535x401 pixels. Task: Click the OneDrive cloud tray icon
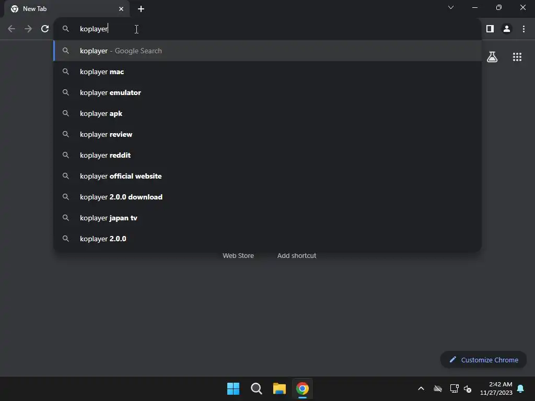[x=438, y=388]
